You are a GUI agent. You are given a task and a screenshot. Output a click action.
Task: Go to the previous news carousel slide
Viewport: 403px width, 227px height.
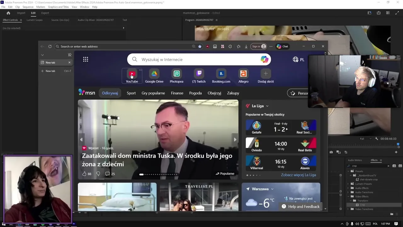tap(81, 139)
